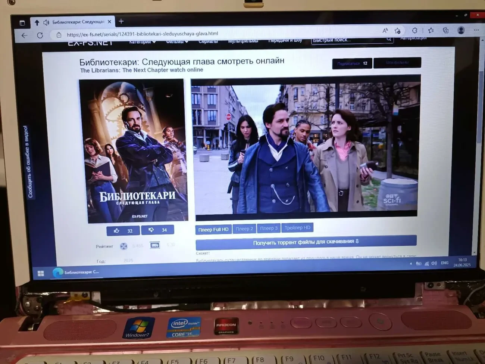Screen dimensions: 485x364
Task: Switch to Плеер 2 tab
Action: 244,229
